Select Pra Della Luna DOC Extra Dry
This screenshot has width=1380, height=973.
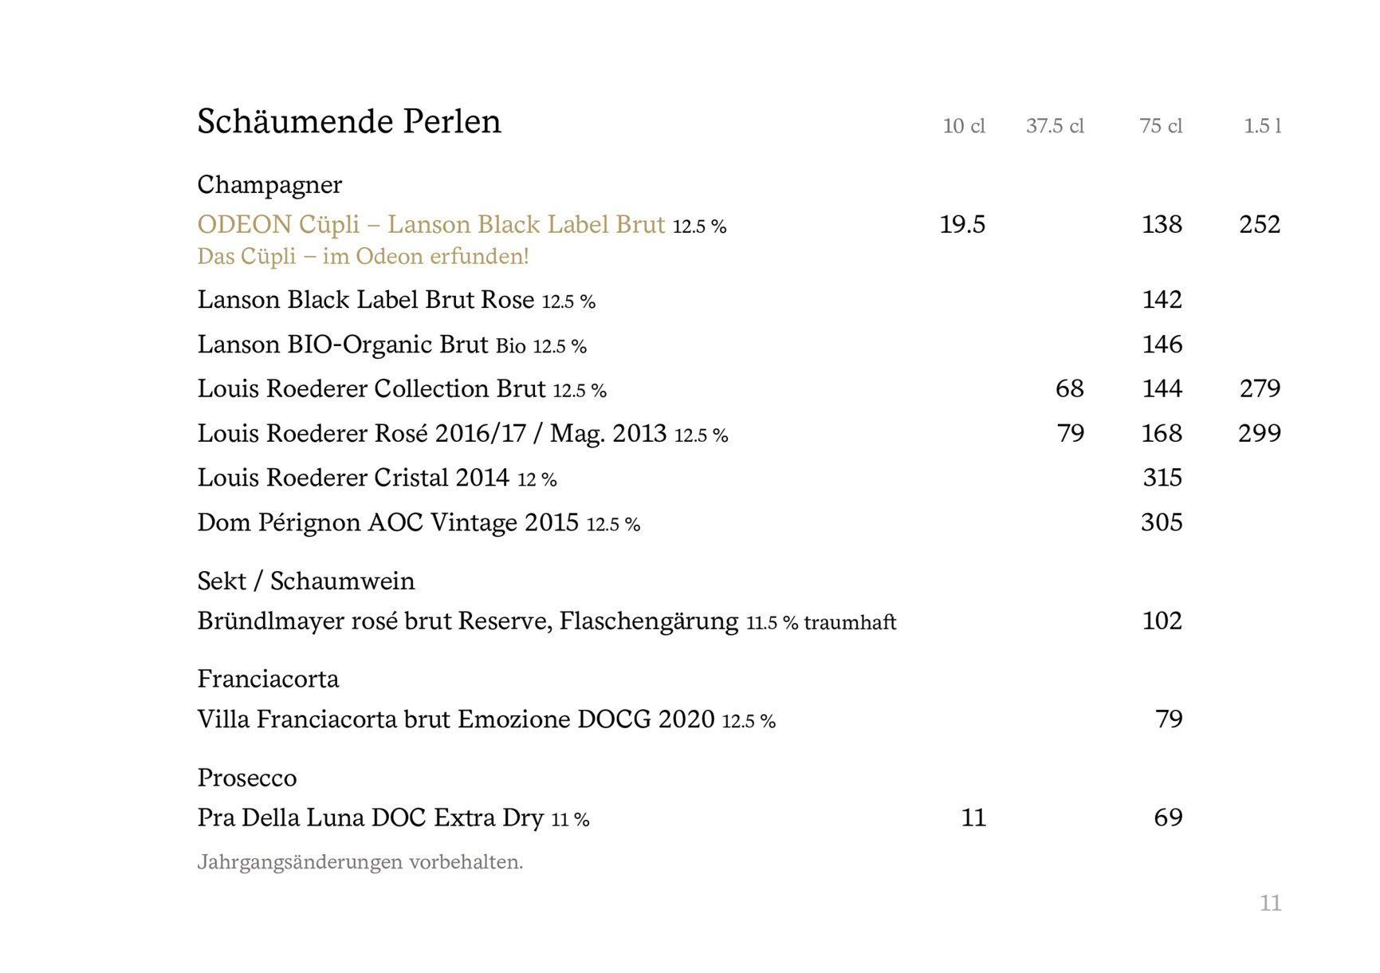(371, 817)
